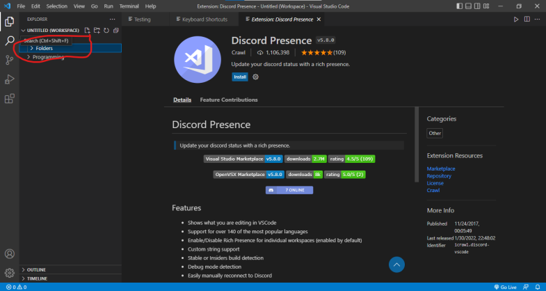Open the Source Control view
546x291 pixels.
tap(10, 60)
